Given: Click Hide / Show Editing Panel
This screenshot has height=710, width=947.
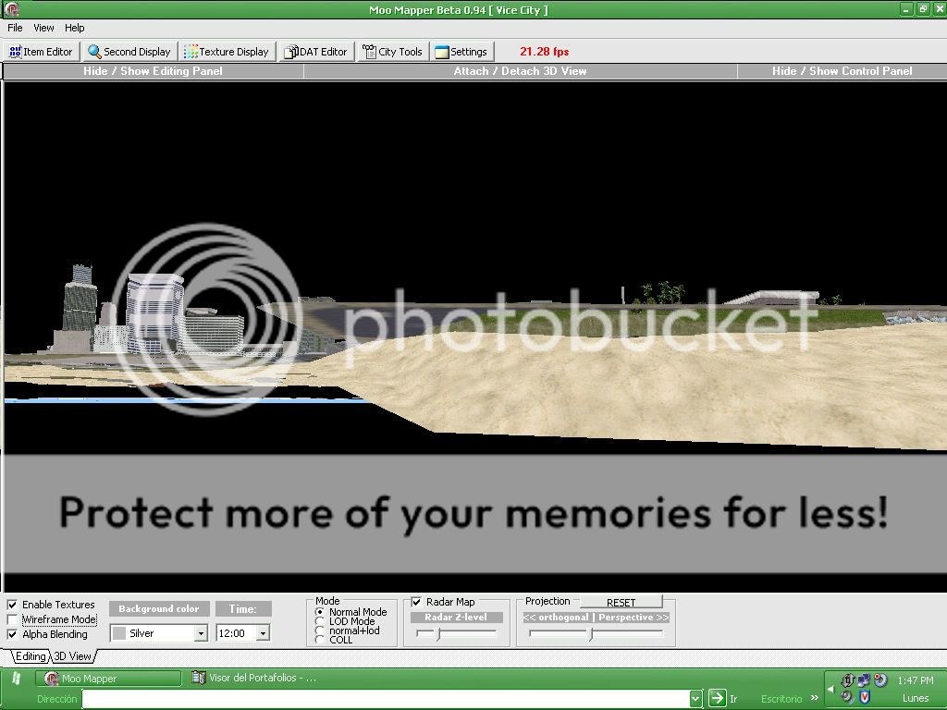Looking at the screenshot, I should pos(153,71).
